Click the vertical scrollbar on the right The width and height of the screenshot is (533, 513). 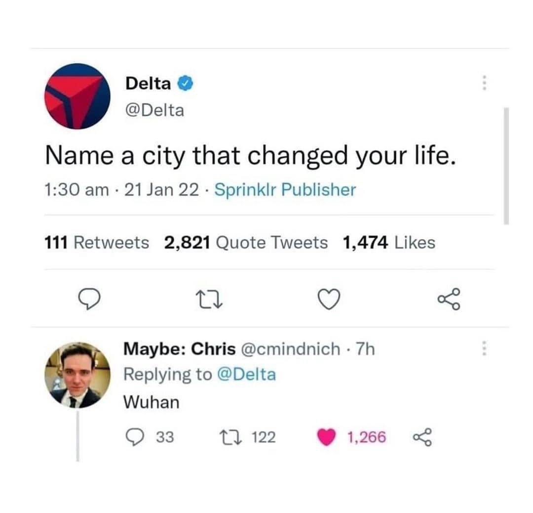tap(506, 166)
